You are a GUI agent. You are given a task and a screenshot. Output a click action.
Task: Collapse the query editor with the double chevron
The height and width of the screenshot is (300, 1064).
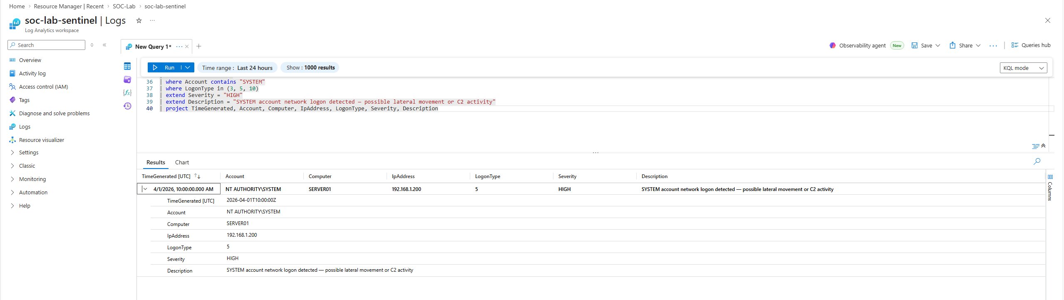pyautogui.click(x=1043, y=146)
